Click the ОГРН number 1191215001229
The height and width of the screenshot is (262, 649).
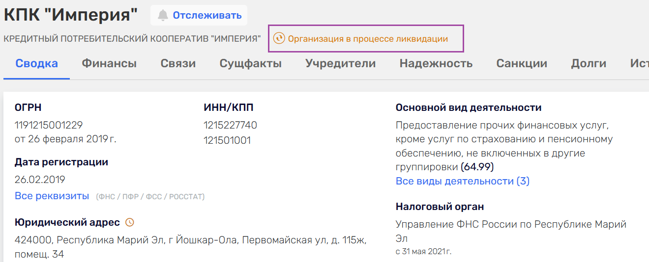pyautogui.click(x=49, y=125)
